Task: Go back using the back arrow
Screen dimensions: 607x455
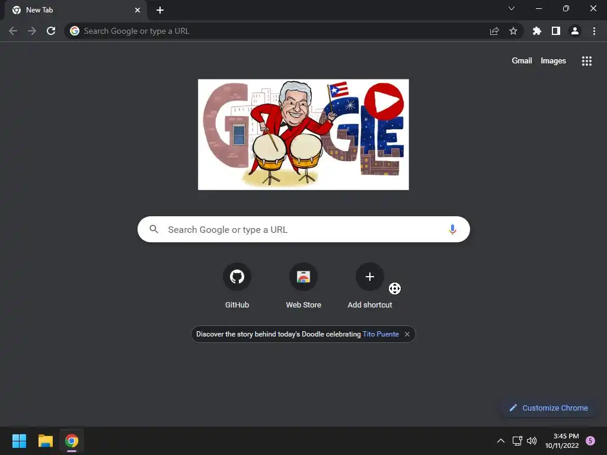Action: pyautogui.click(x=13, y=31)
